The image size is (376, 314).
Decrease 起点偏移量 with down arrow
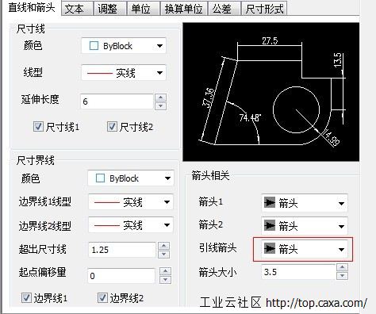click(x=165, y=280)
